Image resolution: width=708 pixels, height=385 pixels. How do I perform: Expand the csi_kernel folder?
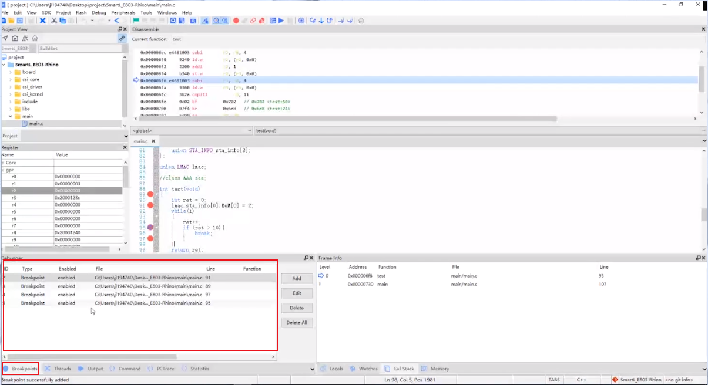11,94
